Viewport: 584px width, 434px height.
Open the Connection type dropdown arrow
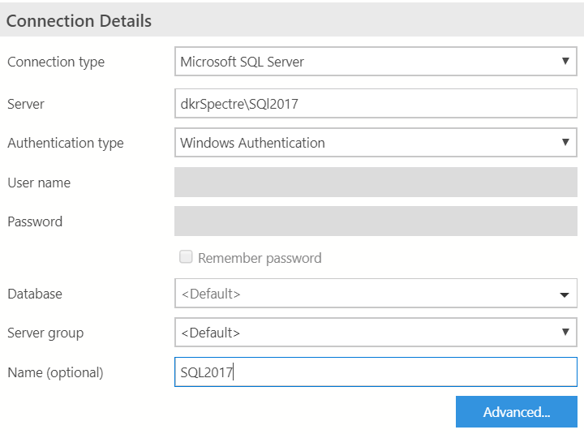pyautogui.click(x=565, y=62)
